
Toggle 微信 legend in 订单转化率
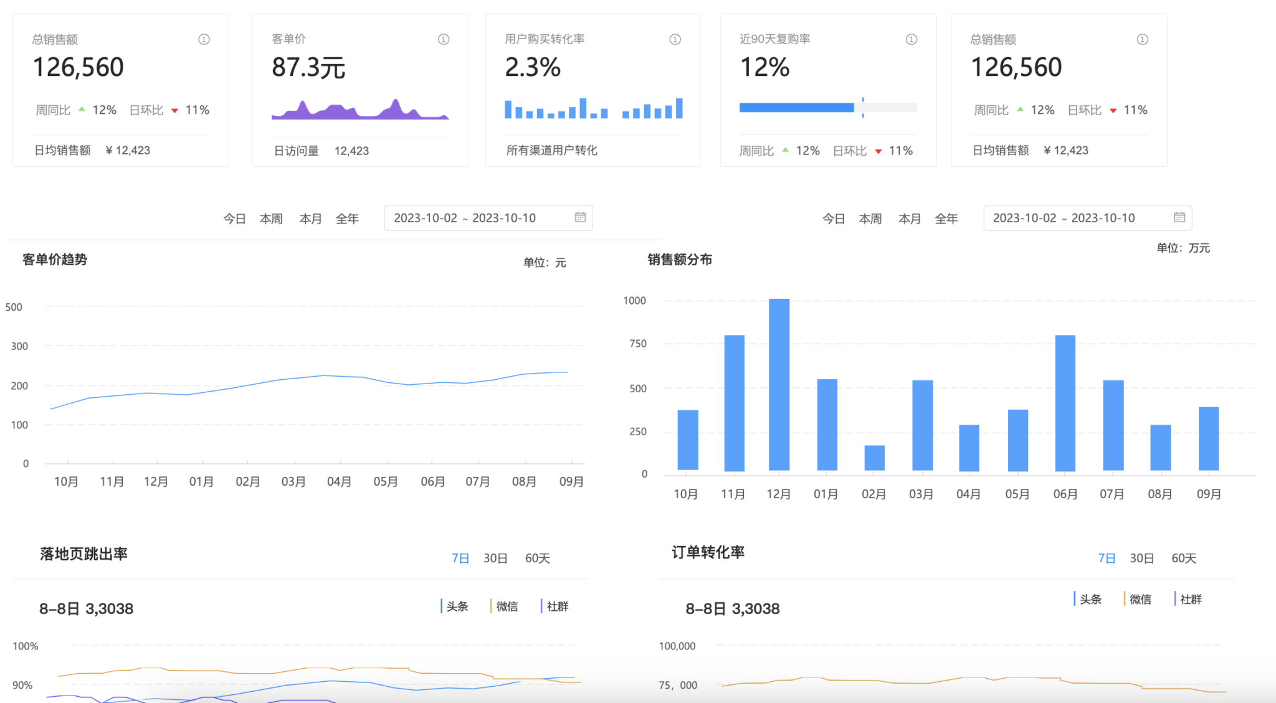click(1138, 599)
